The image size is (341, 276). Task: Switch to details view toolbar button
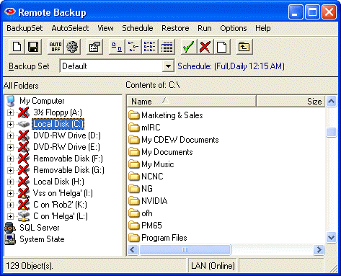coord(167,47)
